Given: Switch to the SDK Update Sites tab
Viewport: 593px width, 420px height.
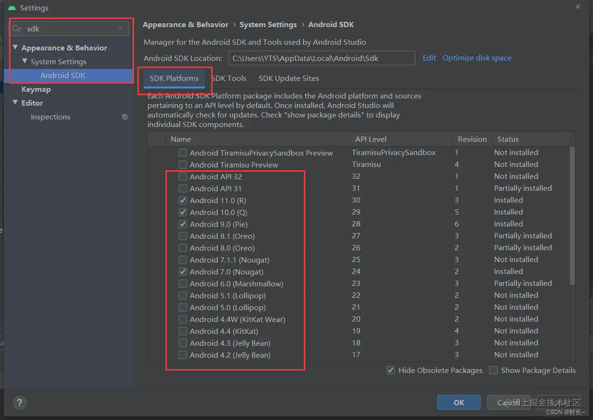Looking at the screenshot, I should pyautogui.click(x=289, y=78).
